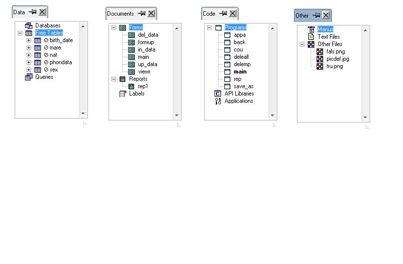This screenshot has height=264, width=403.
Task: Select the Labels icon in Documents panel
Action: [123, 94]
